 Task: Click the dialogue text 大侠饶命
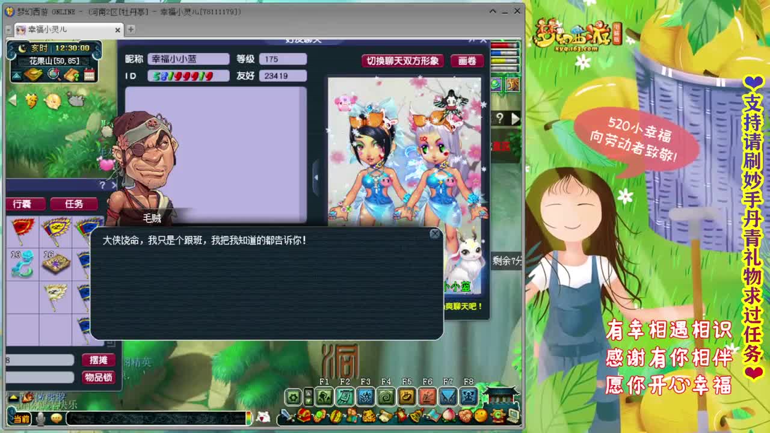[205, 240]
